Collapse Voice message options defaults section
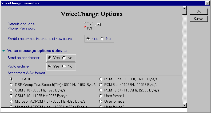 4,51
